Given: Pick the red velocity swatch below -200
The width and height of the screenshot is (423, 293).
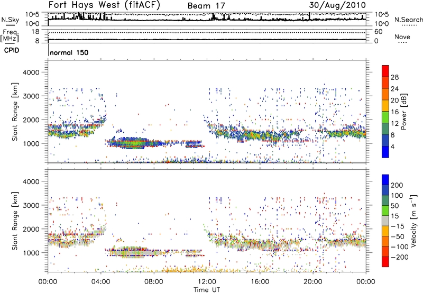Looking at the screenshot, I should 385,262.
